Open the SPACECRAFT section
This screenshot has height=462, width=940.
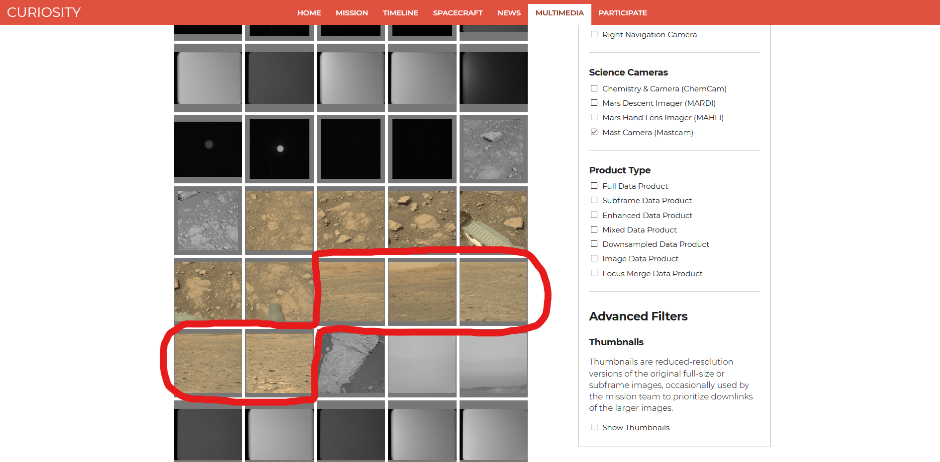[x=458, y=13]
